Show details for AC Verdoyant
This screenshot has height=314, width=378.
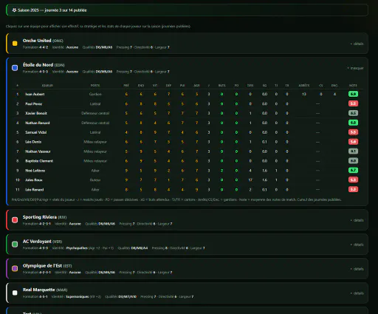tap(357, 245)
